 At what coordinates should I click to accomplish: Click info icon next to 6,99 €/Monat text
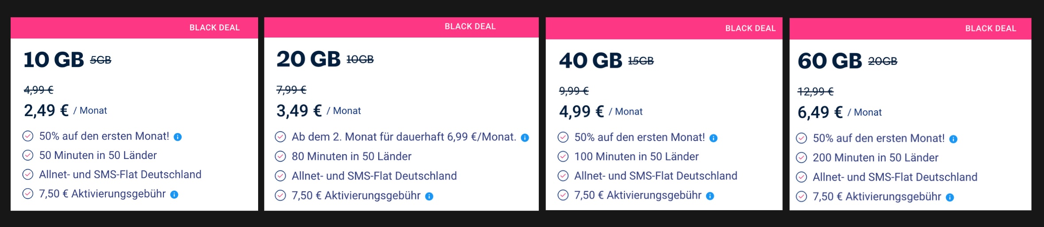tap(525, 138)
